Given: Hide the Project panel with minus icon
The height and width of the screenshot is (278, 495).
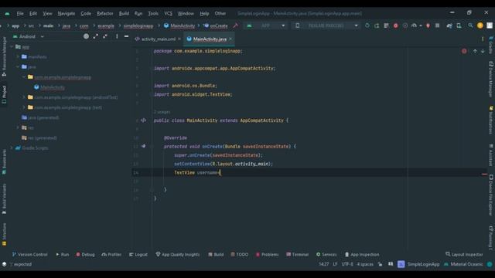Looking at the screenshot, I should 126,36.
